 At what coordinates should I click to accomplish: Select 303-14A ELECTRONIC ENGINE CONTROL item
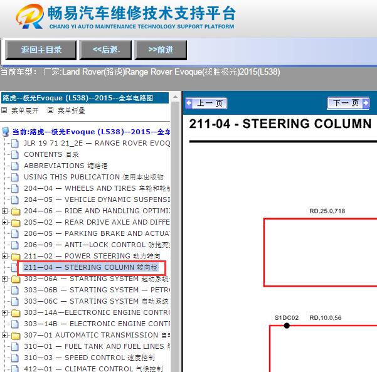pyautogui.click(x=97, y=312)
